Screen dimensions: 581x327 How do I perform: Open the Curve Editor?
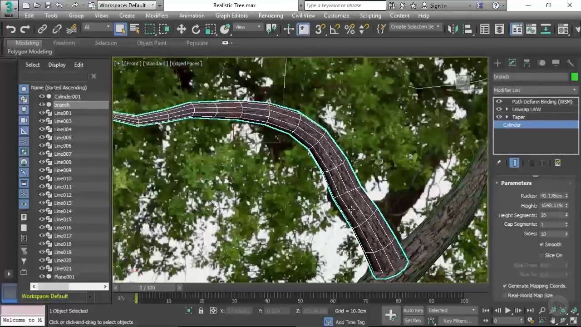click(x=531, y=29)
